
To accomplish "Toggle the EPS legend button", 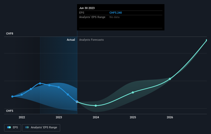I will [13, 128].
